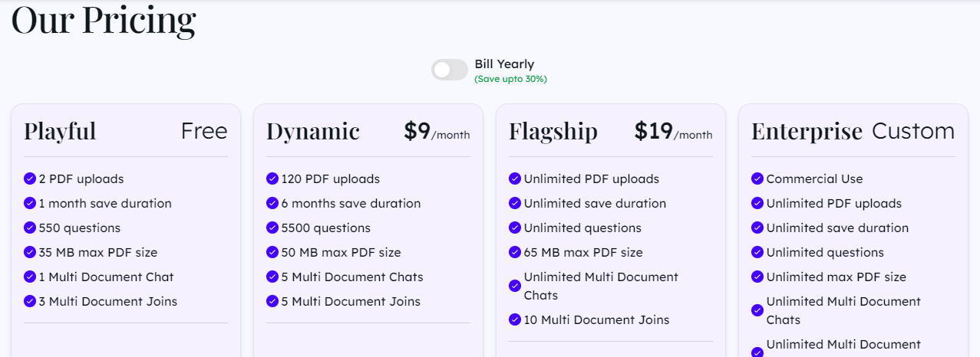
Task: Select the Dynamic plan heading
Action: (x=313, y=132)
